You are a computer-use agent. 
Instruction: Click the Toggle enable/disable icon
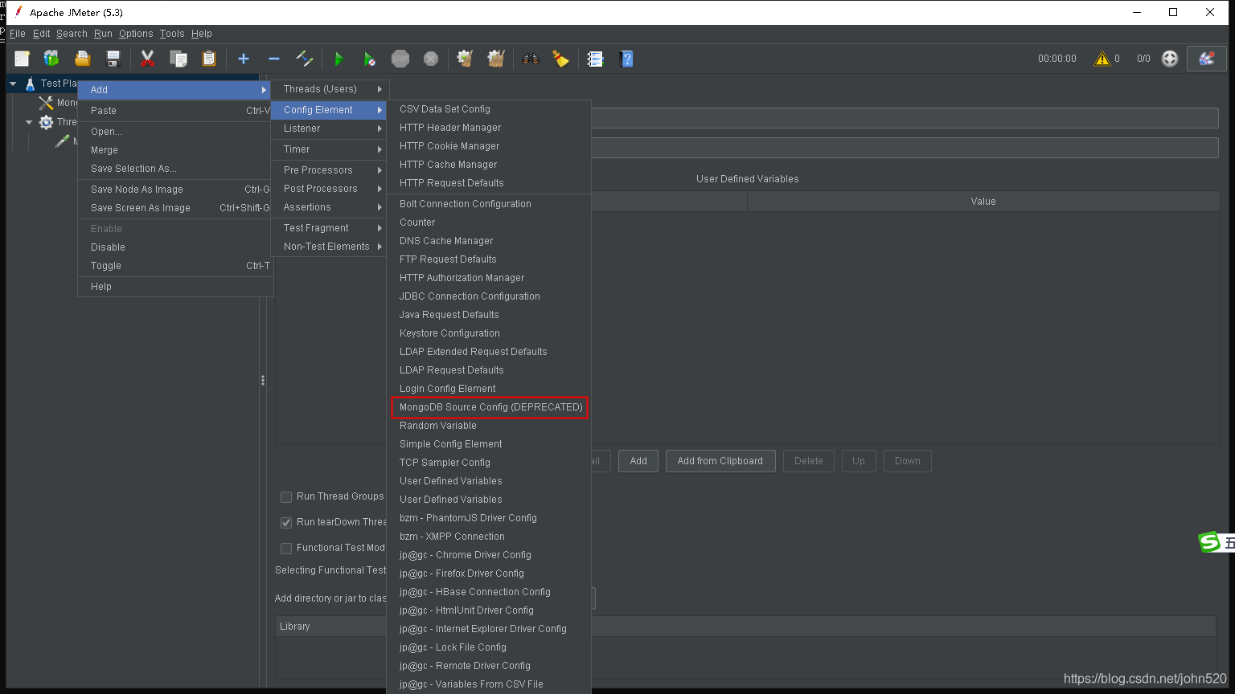point(304,59)
